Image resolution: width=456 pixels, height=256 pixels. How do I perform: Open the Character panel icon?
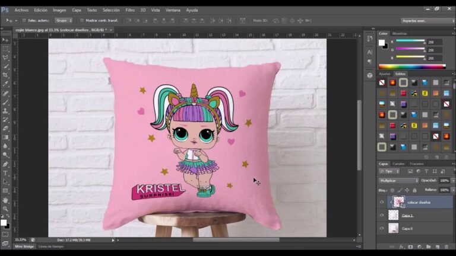coord(370,52)
